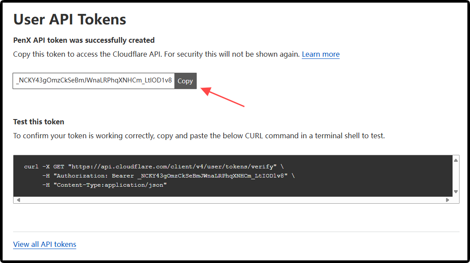Click the Test this token heading

tap(39, 122)
